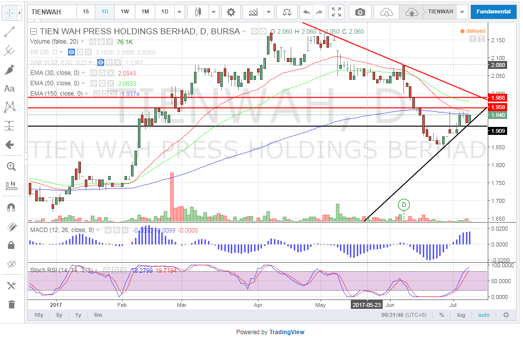
Task: Click the Fundamental button
Action: [x=493, y=12]
